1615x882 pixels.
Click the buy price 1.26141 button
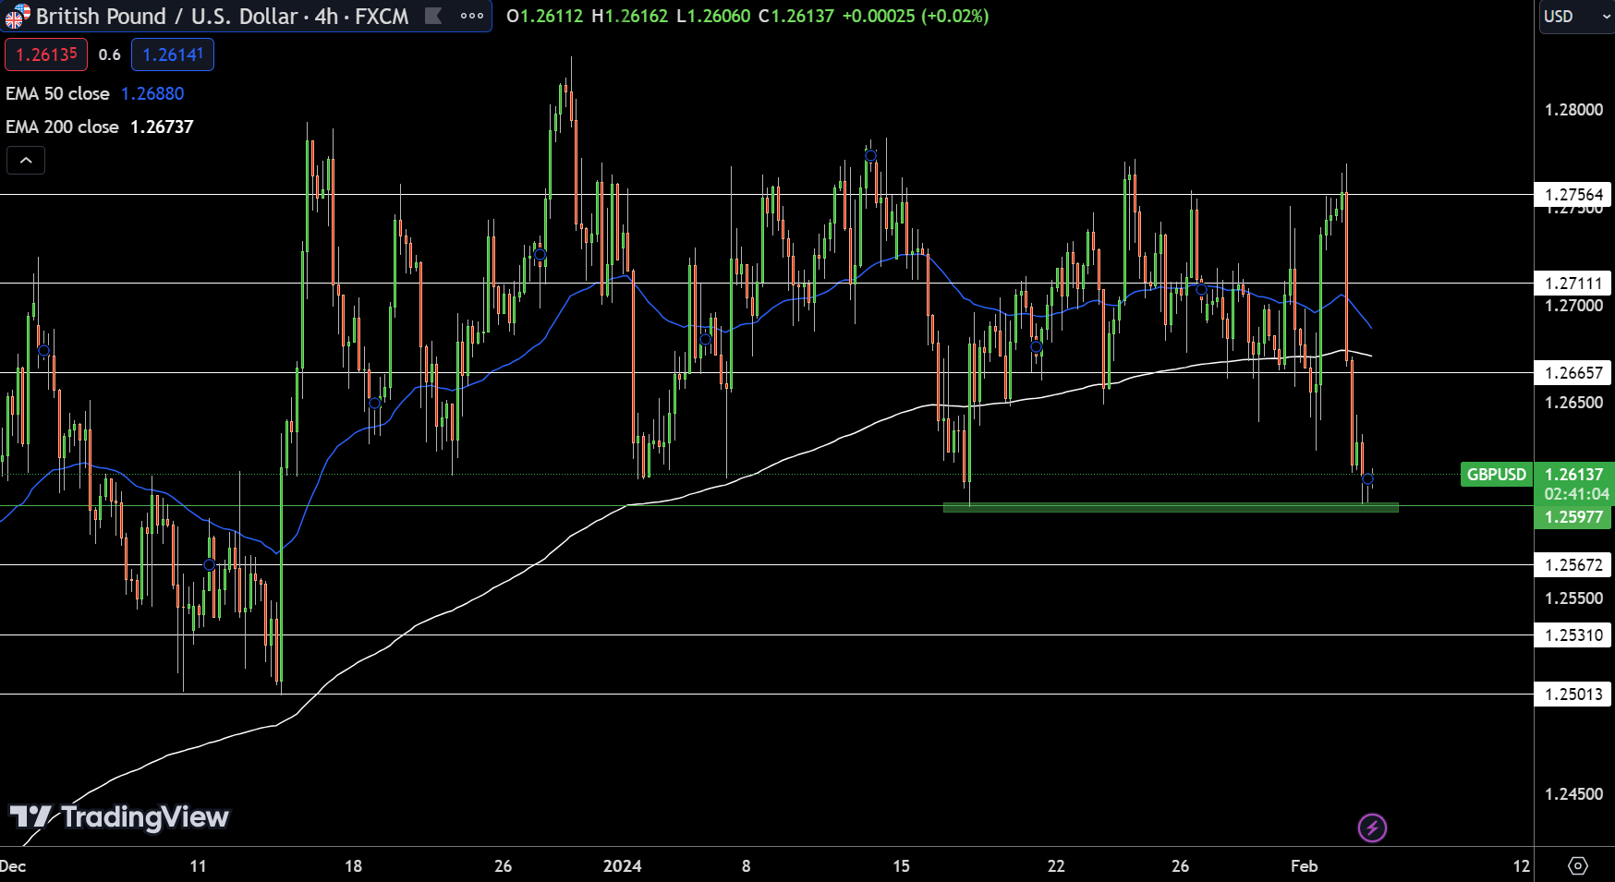tap(173, 54)
